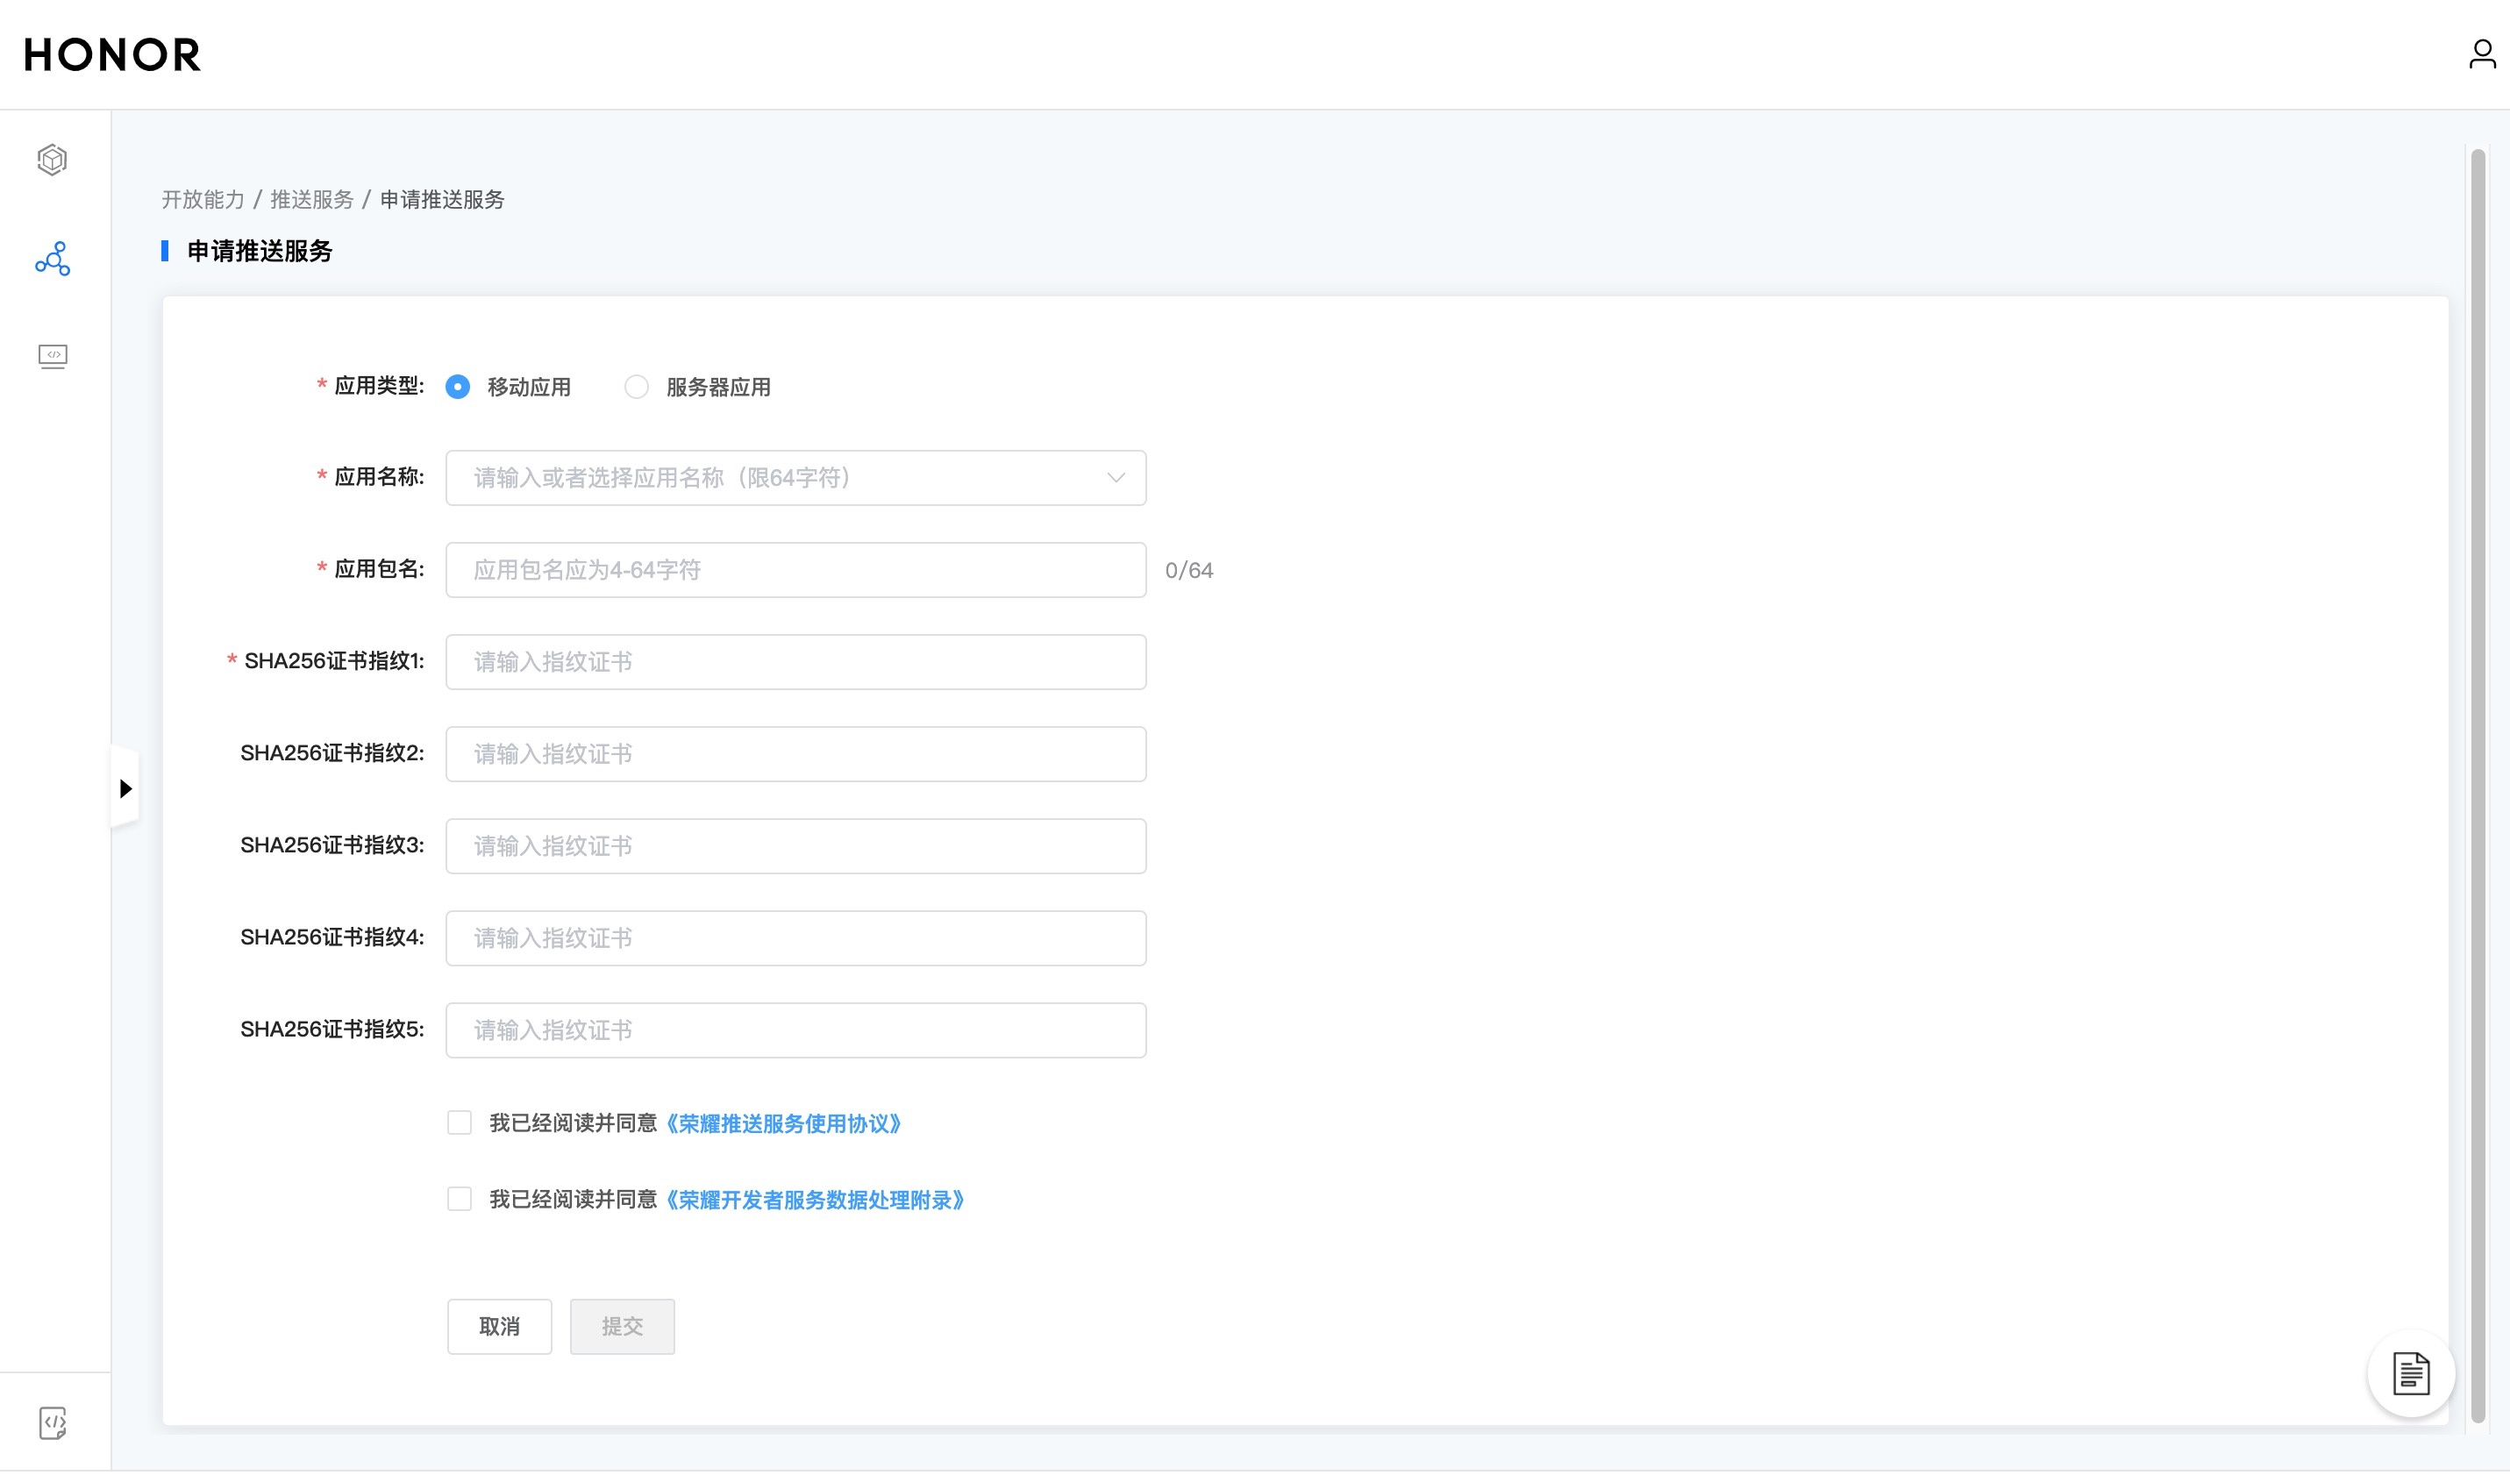
Task: Open the floating document icon at bottom right
Action: [x=2410, y=1373]
